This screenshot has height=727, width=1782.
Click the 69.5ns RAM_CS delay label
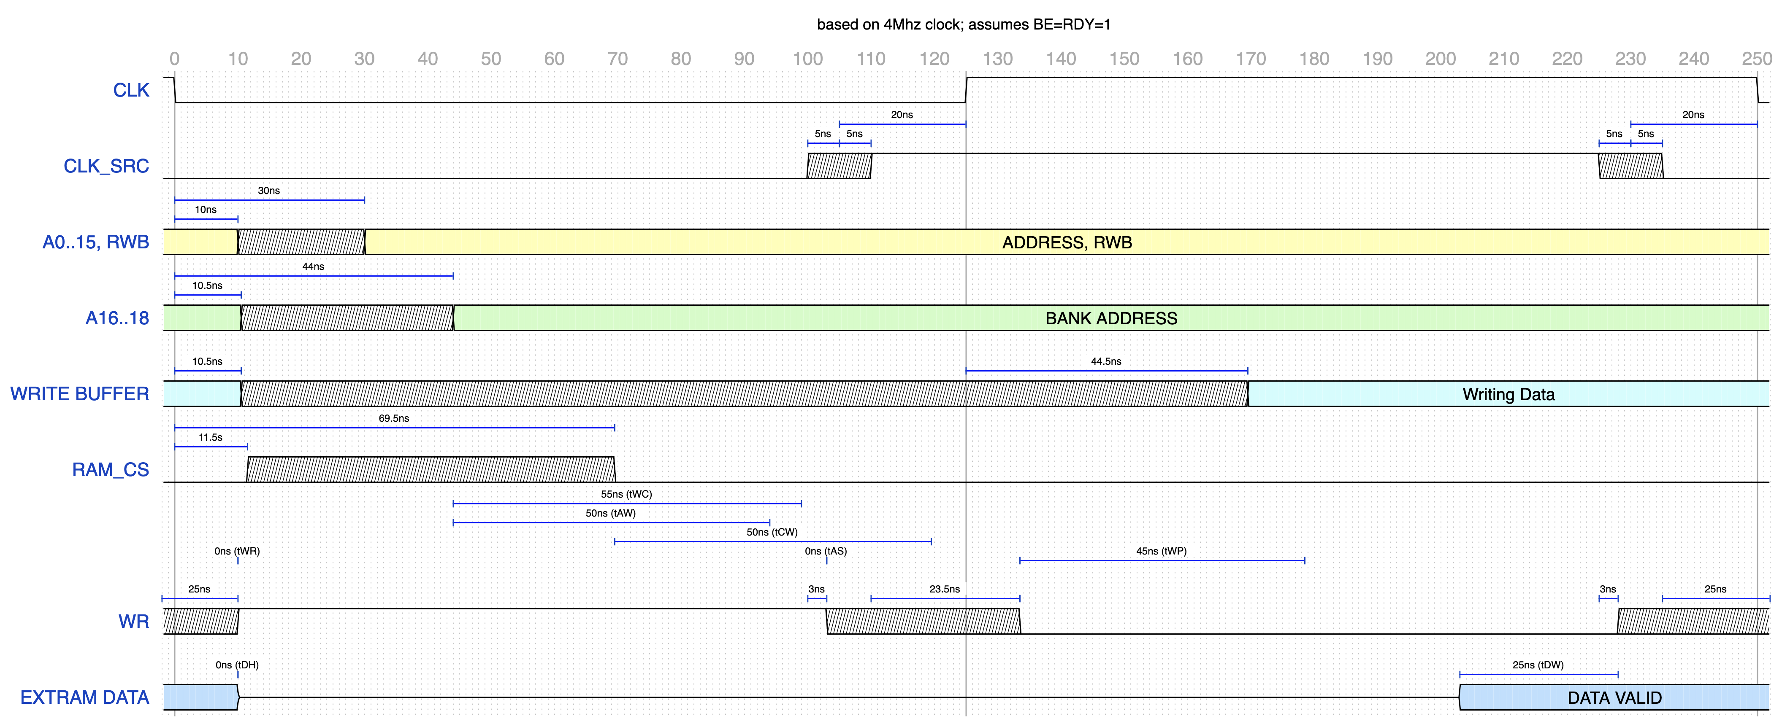[x=394, y=418]
